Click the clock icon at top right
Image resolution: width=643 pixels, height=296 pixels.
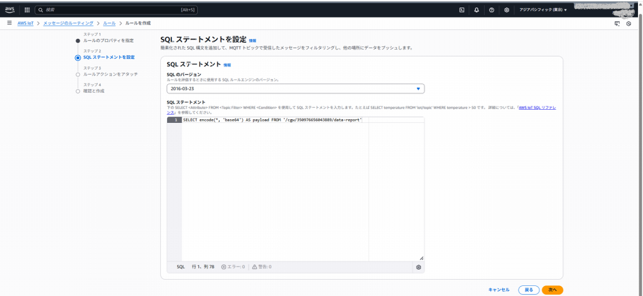tap(629, 24)
